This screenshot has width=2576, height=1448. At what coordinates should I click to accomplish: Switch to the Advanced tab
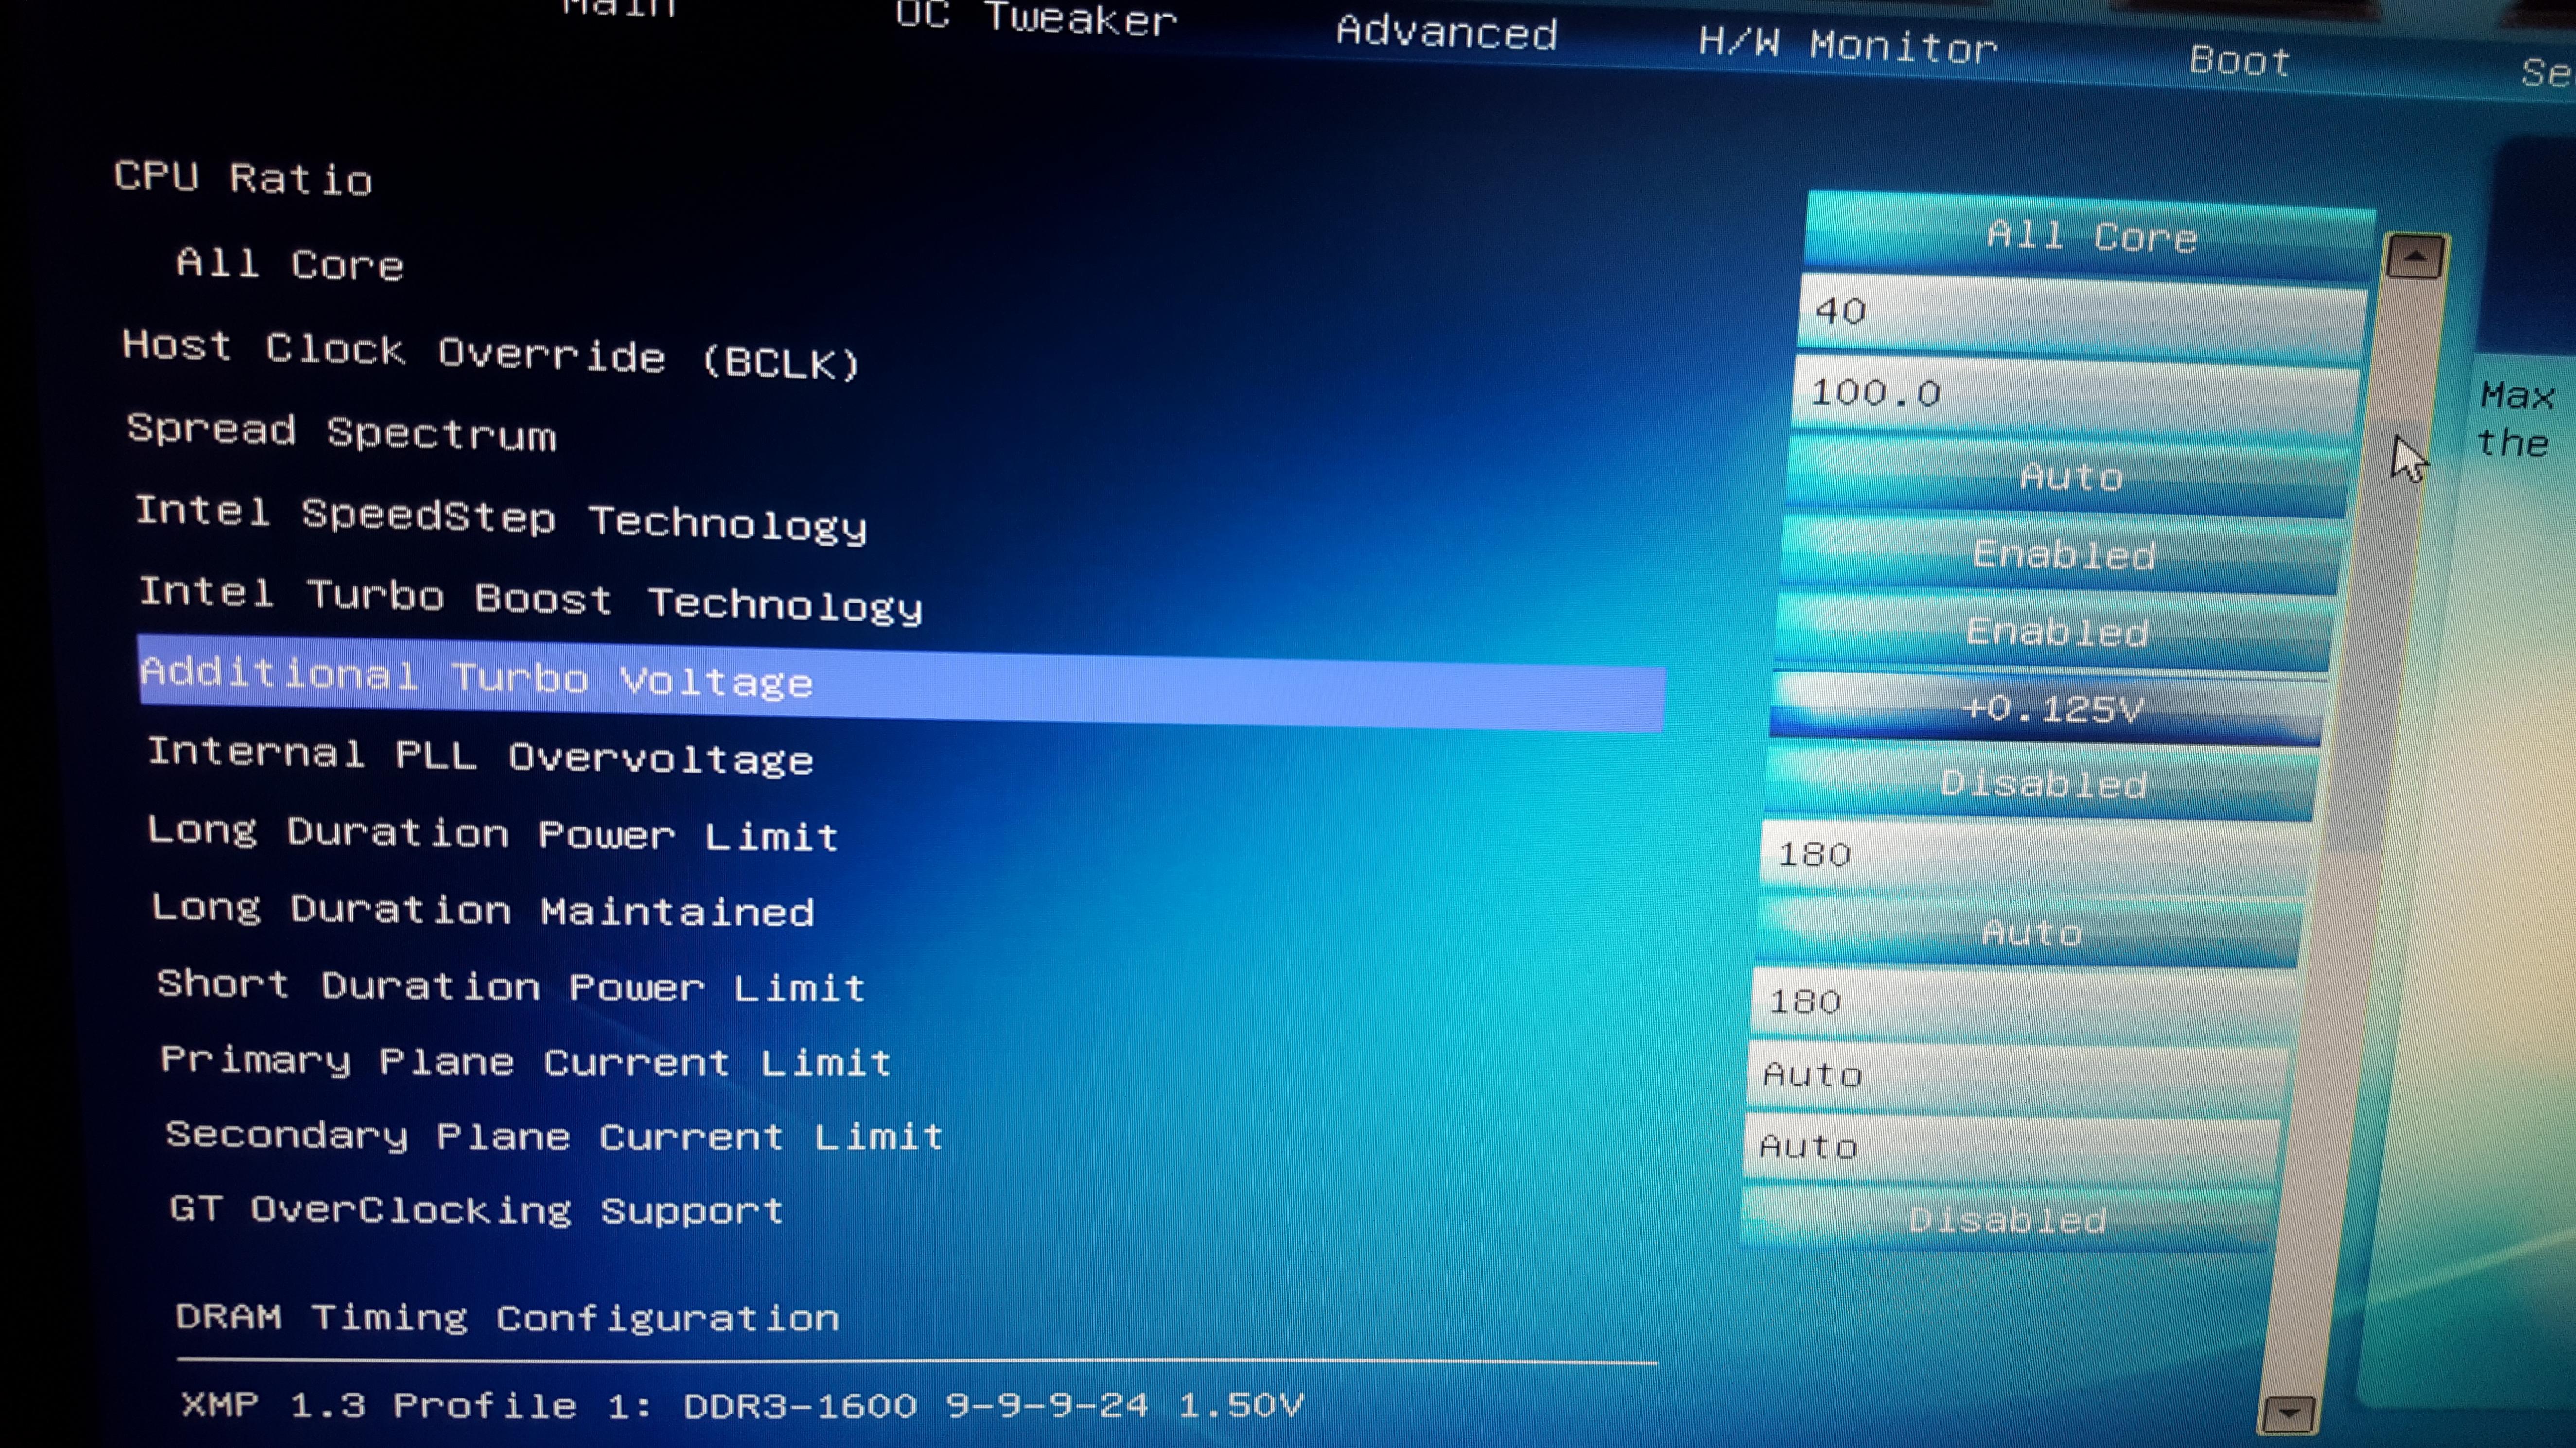(x=1446, y=33)
